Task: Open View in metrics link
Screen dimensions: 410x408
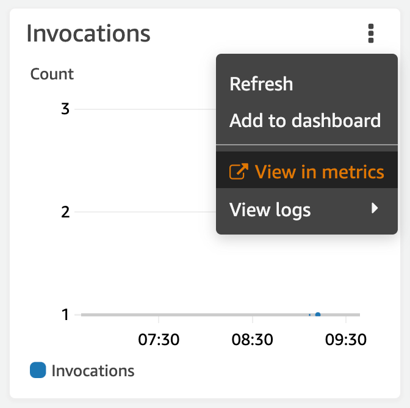Action: pos(319,172)
